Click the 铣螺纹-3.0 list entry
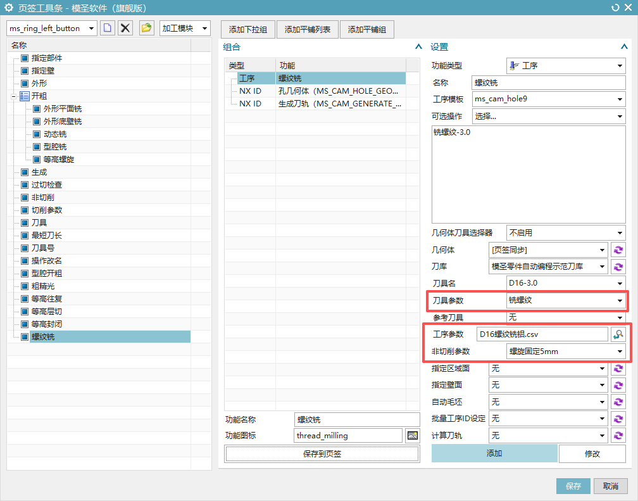The height and width of the screenshot is (501, 638). [452, 132]
